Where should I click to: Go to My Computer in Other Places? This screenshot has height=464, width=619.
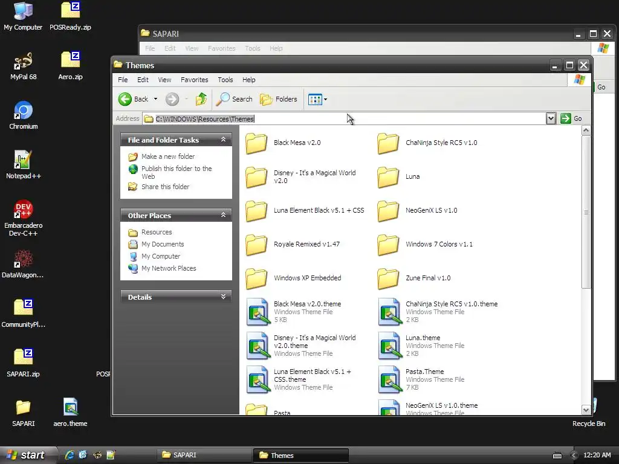pos(161,256)
